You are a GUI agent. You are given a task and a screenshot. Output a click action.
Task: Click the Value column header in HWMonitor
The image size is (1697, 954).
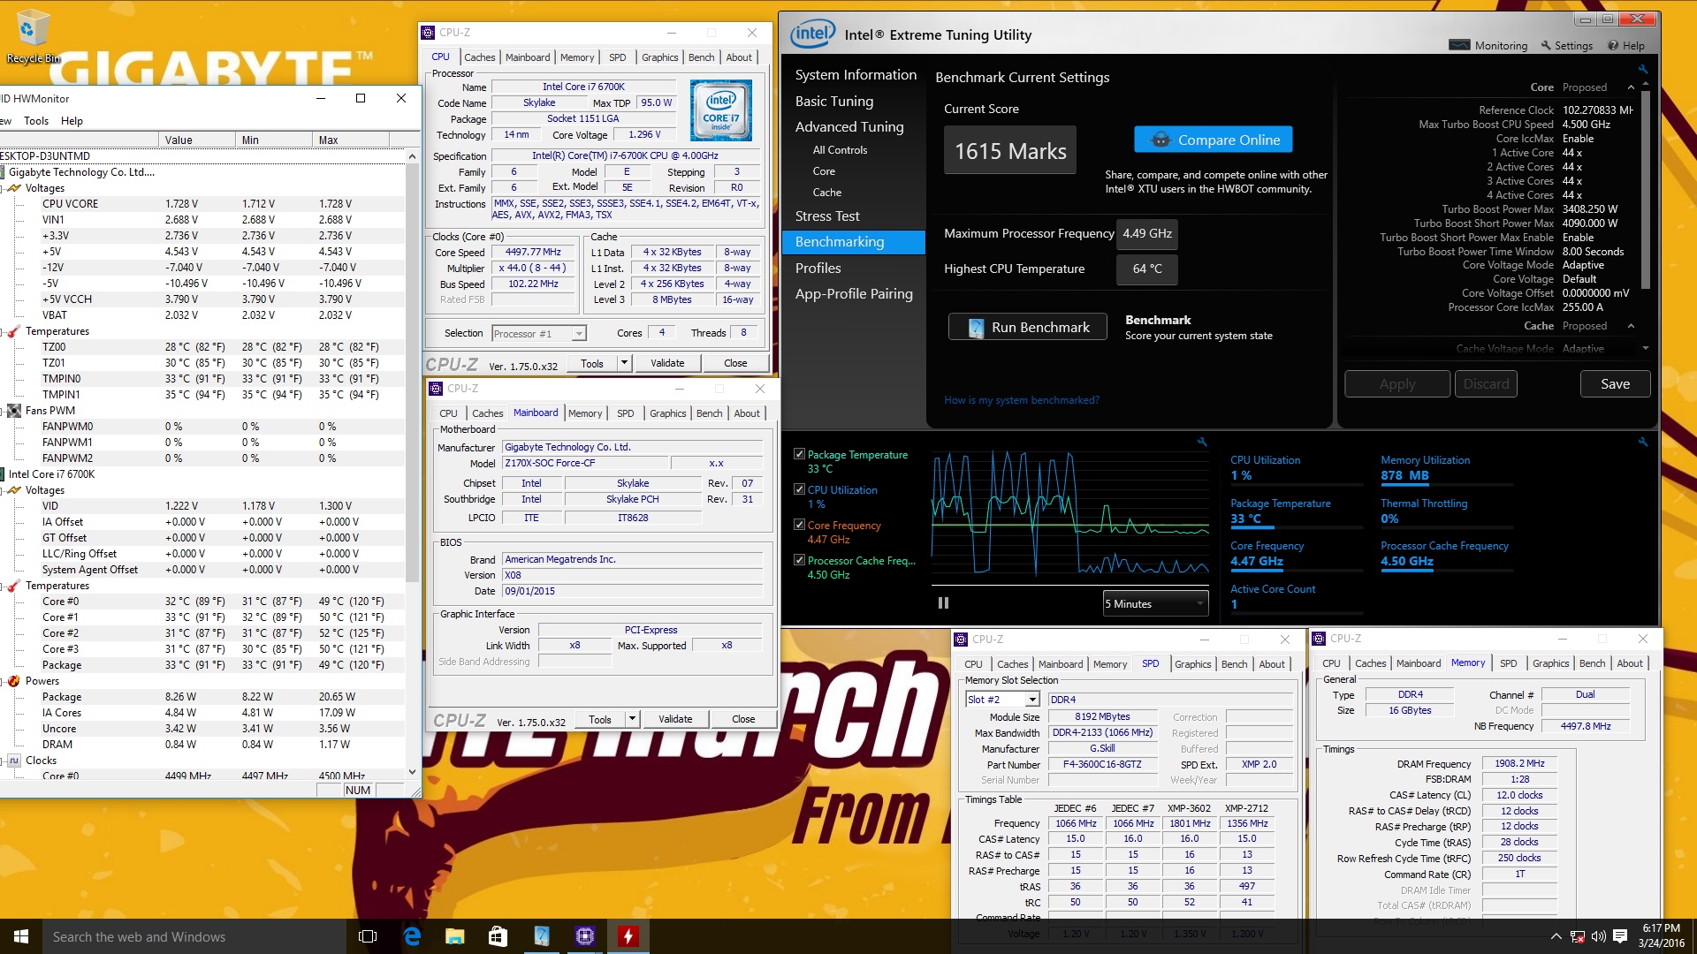[x=199, y=140]
